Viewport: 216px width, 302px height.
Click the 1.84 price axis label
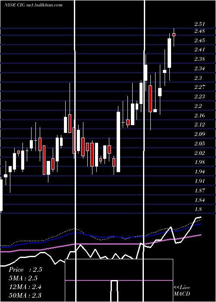[x=200, y=200]
